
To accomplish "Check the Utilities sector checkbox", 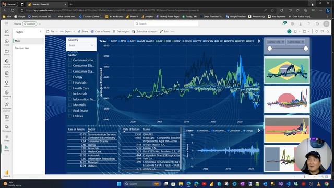I will (70, 116).
